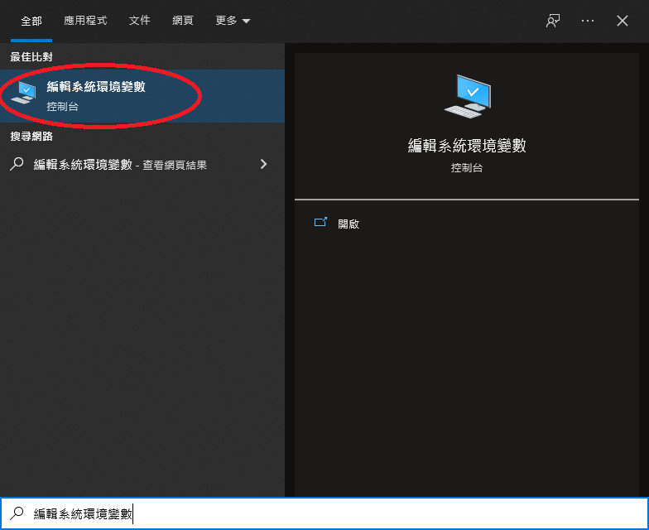The height and width of the screenshot is (530, 649).
Task: Switch to the 應用程式 tab
Action: point(85,21)
